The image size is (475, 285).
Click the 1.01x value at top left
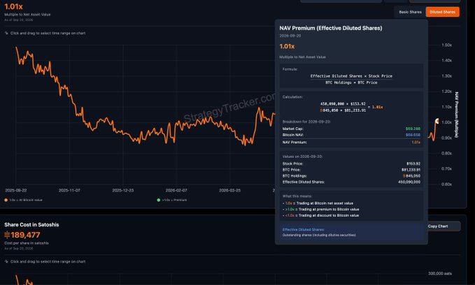click(13, 6)
